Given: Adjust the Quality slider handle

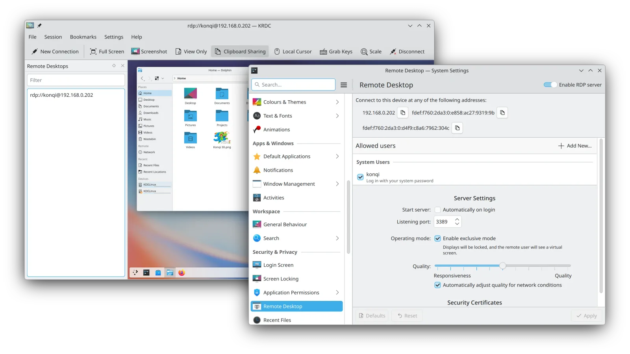Looking at the screenshot, I should point(503,266).
